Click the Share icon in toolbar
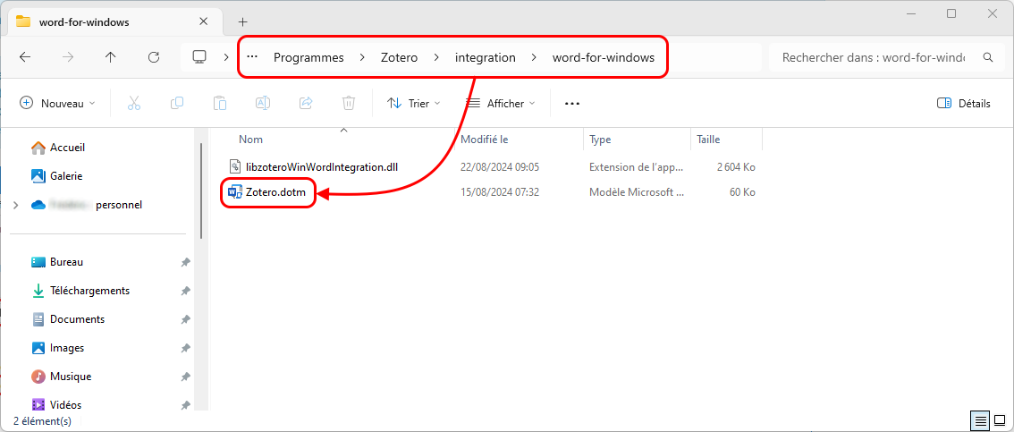The image size is (1014, 432). (x=306, y=104)
